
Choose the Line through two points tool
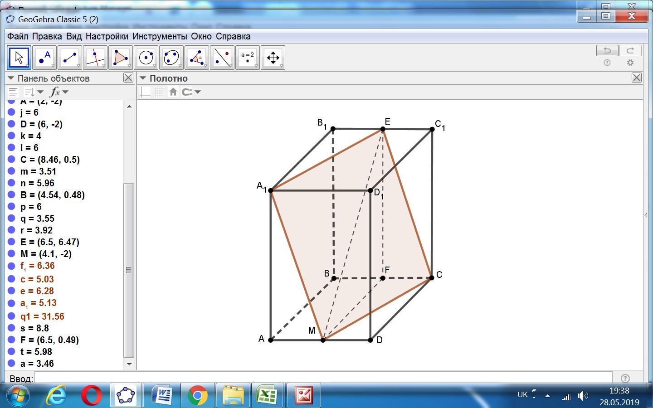click(x=70, y=58)
